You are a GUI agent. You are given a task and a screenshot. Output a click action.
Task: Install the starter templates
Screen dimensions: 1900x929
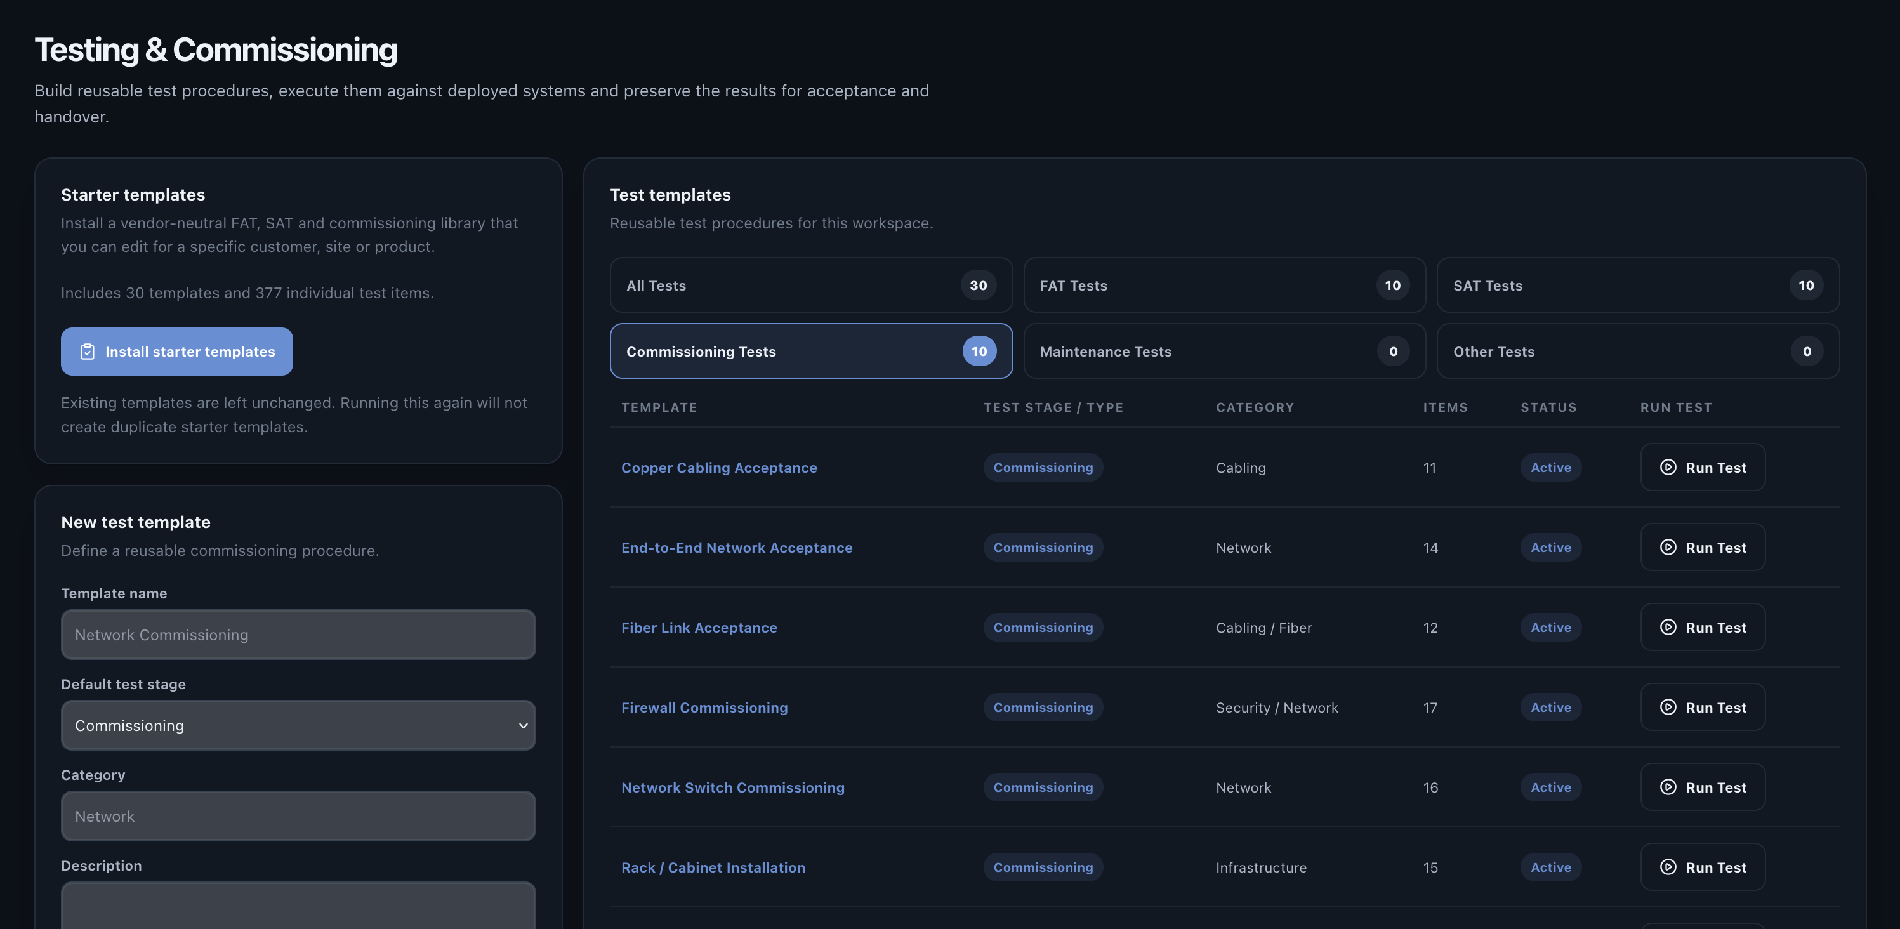click(x=177, y=352)
